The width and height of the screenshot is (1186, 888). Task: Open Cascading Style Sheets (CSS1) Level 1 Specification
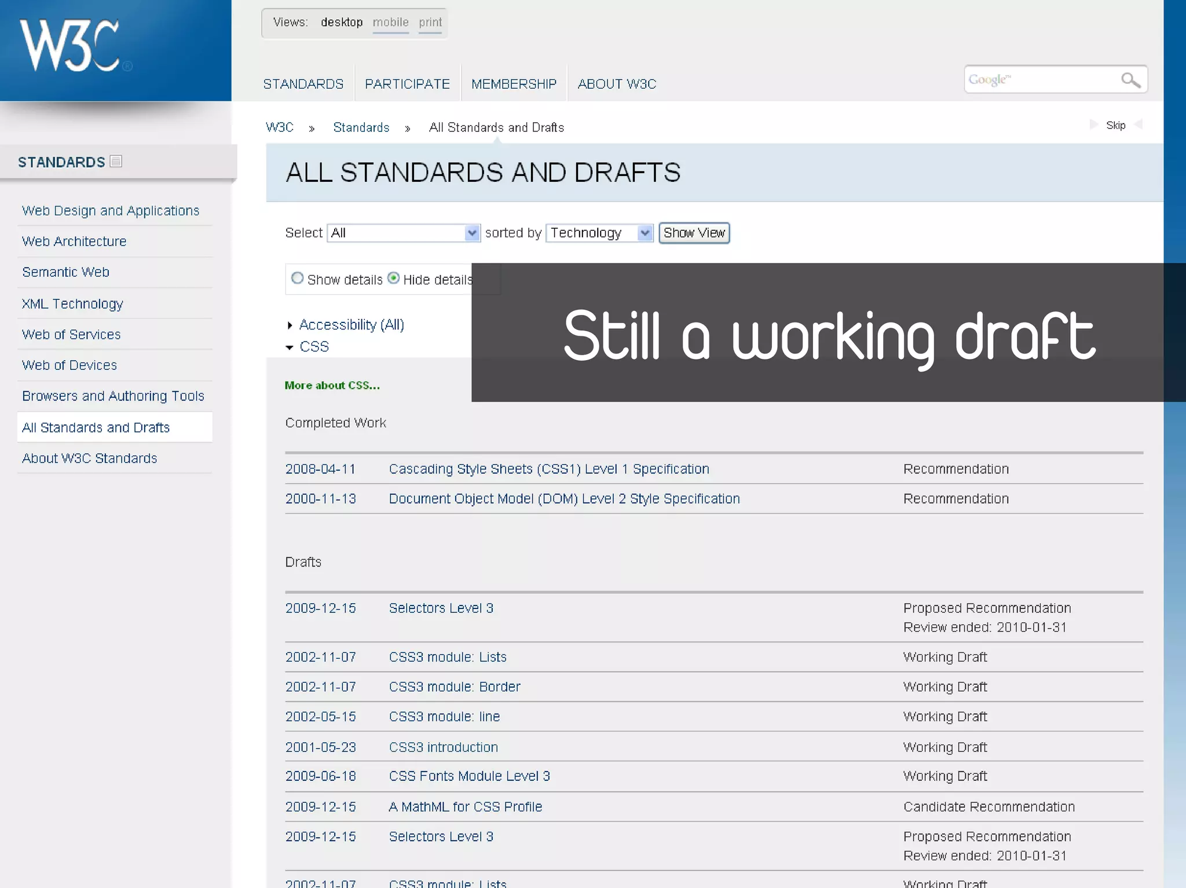(549, 469)
